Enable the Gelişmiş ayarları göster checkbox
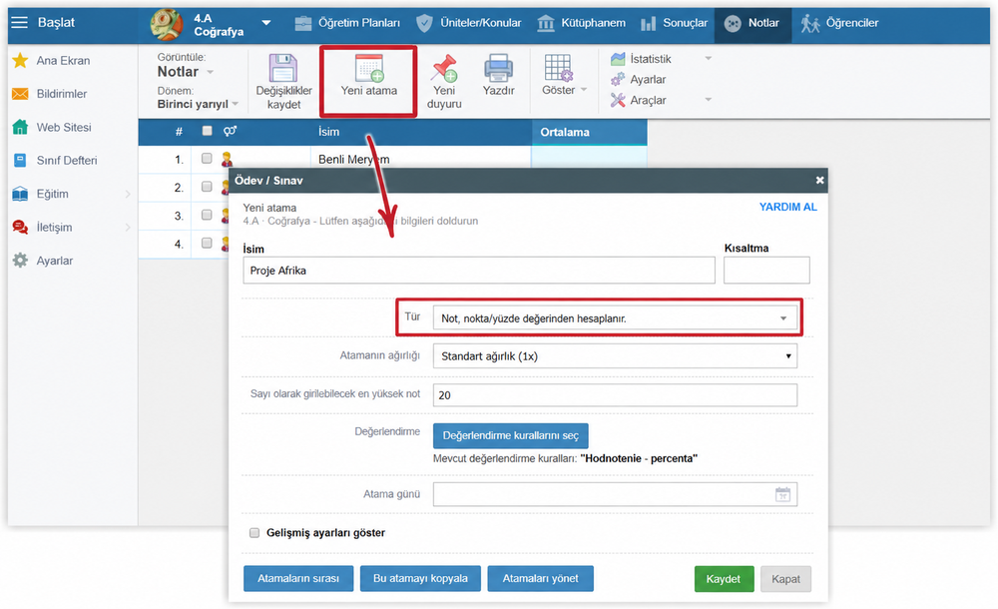 click(254, 532)
